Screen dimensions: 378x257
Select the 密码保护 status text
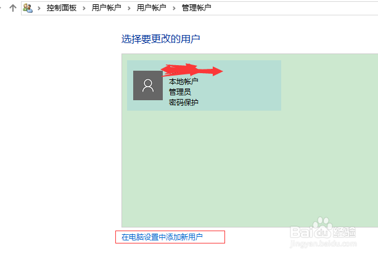(x=184, y=103)
